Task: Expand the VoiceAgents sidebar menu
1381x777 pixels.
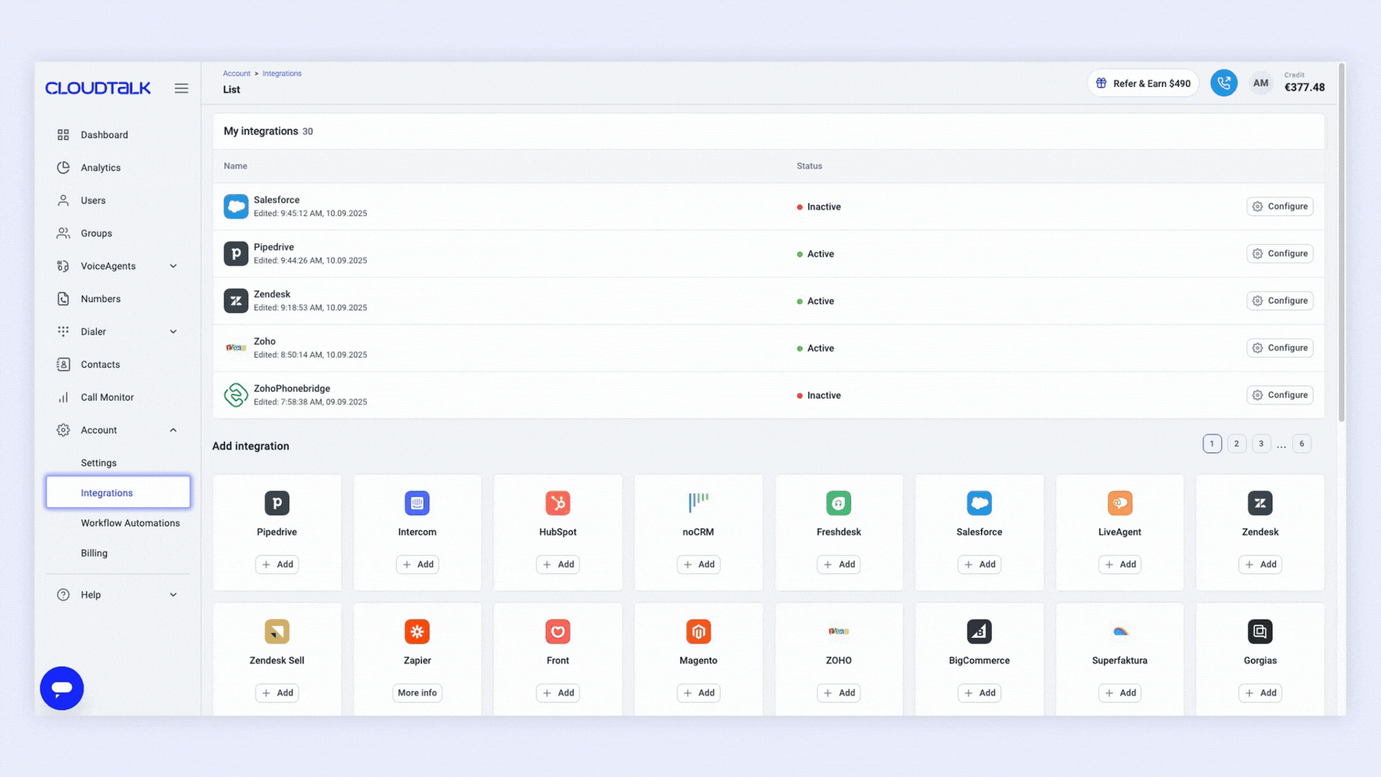Action: click(x=173, y=266)
